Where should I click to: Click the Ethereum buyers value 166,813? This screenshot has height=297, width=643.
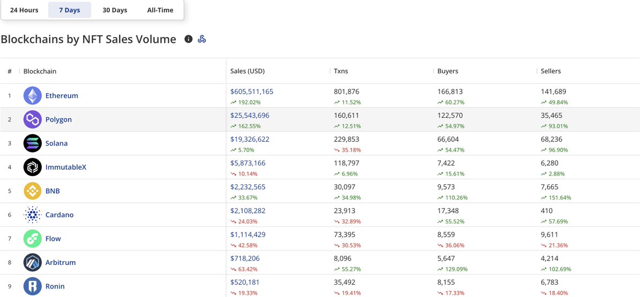450,92
